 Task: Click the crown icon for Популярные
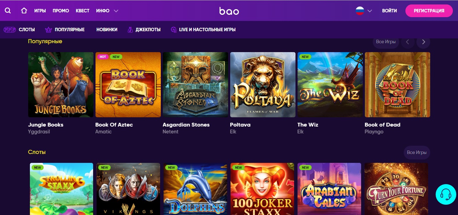coord(48,30)
